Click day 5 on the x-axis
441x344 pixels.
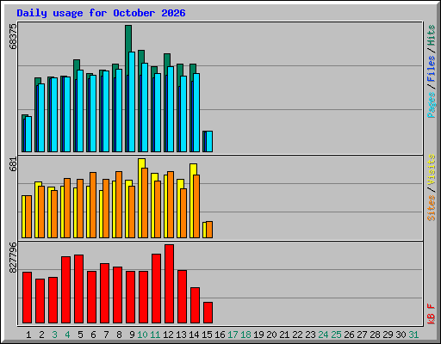(x=80, y=335)
